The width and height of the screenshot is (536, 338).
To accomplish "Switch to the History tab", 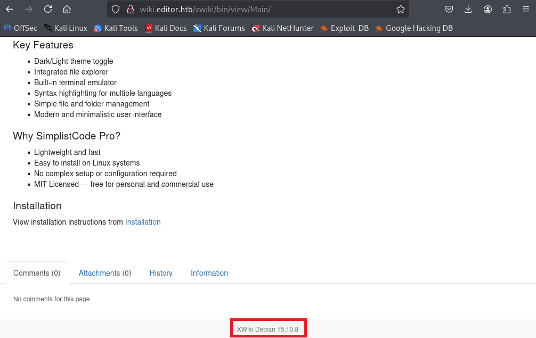I will 161,273.
